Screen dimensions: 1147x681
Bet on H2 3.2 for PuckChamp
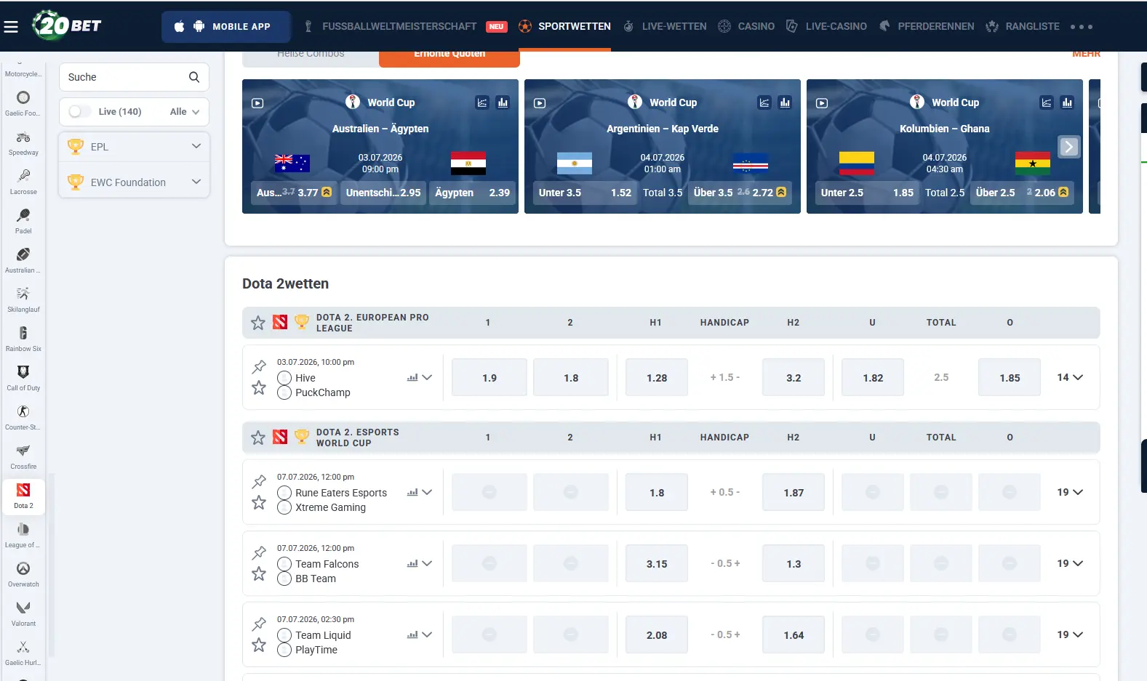tap(794, 377)
